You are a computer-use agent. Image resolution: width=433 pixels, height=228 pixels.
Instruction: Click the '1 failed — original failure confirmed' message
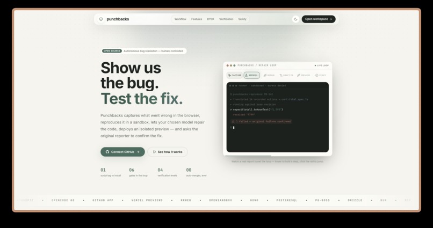[261, 121]
